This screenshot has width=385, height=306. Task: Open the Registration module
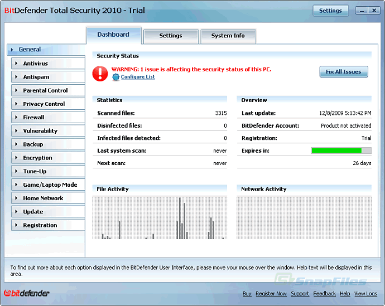48,225
